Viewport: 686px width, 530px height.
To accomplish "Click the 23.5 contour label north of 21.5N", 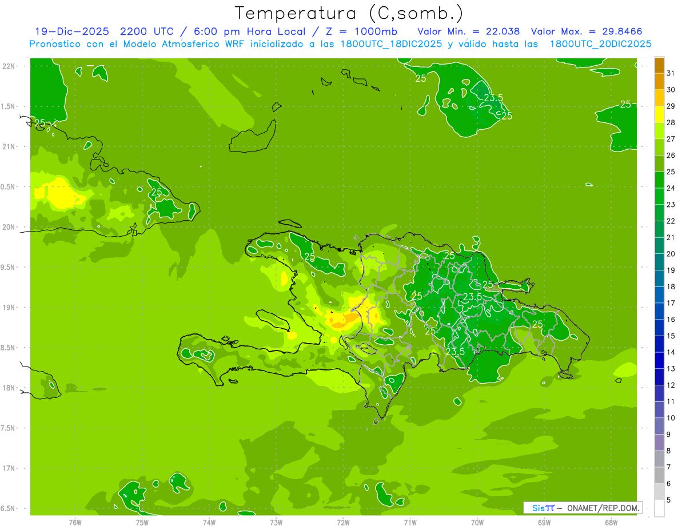I will coord(493,98).
